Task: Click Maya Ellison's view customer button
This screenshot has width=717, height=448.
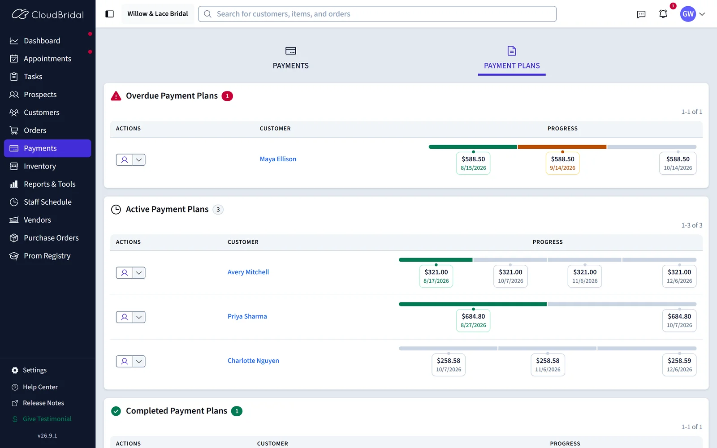Action: point(125,159)
